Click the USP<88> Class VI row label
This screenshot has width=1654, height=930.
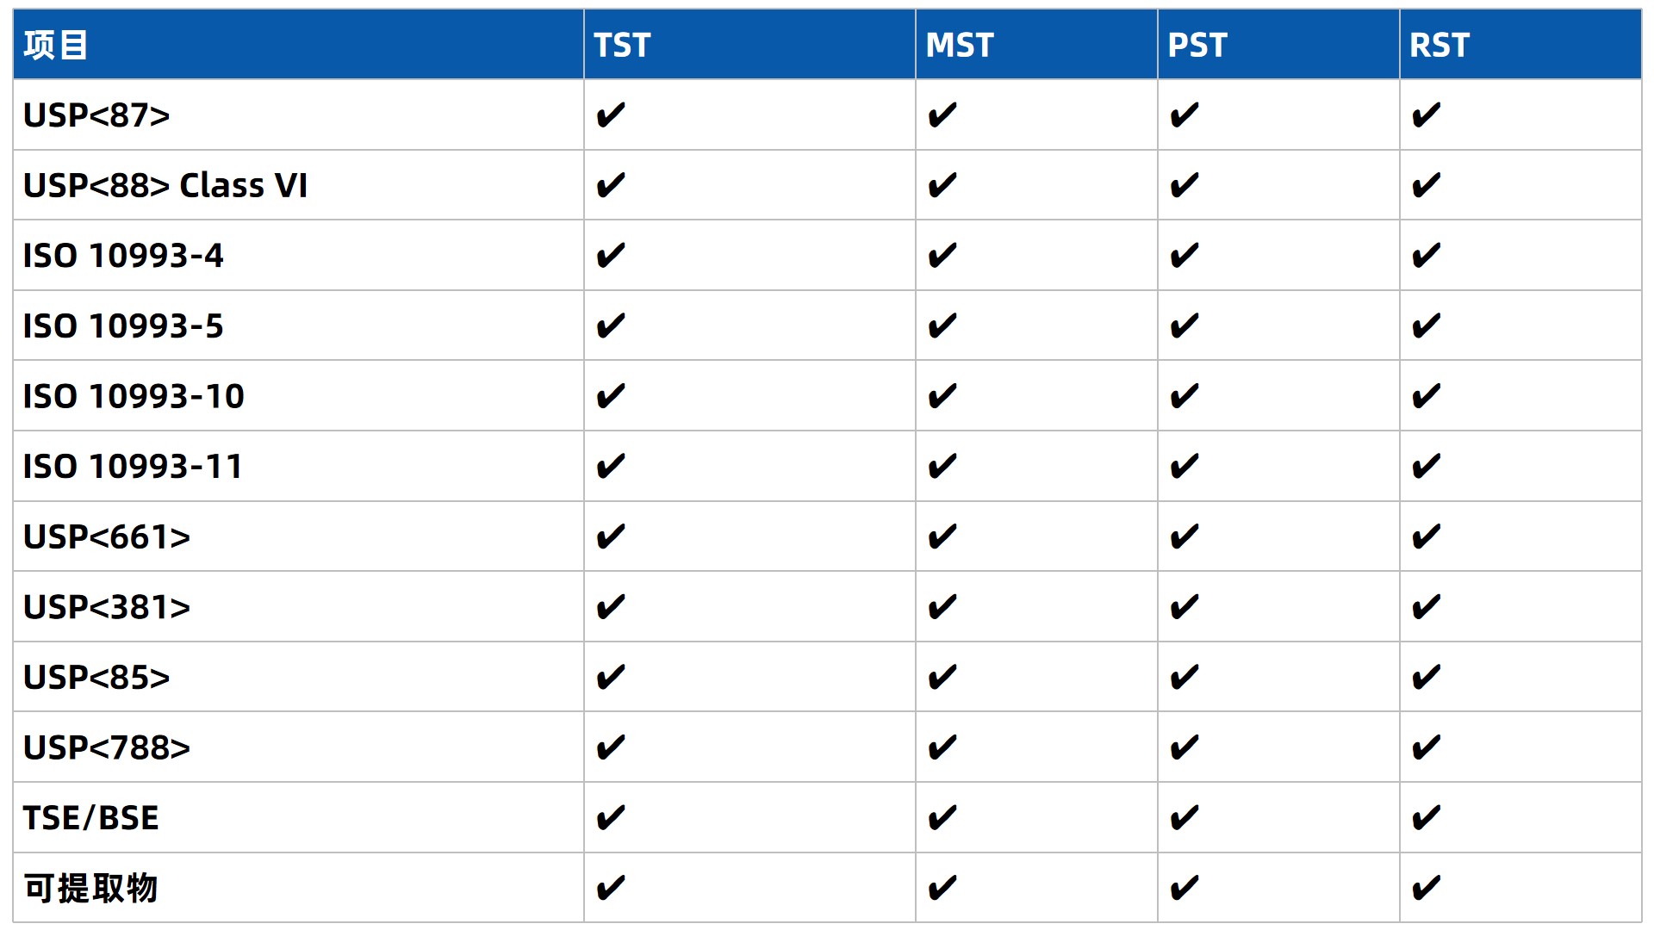tap(165, 186)
